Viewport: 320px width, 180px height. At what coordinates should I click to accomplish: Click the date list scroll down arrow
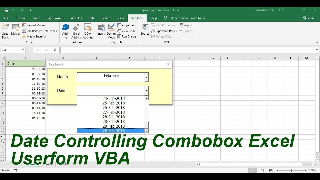[x=147, y=131]
